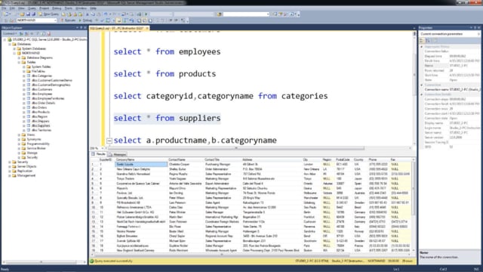Screen dimensions: 483x272
Task: Collapse the Databases tree node
Action: pos(10,44)
